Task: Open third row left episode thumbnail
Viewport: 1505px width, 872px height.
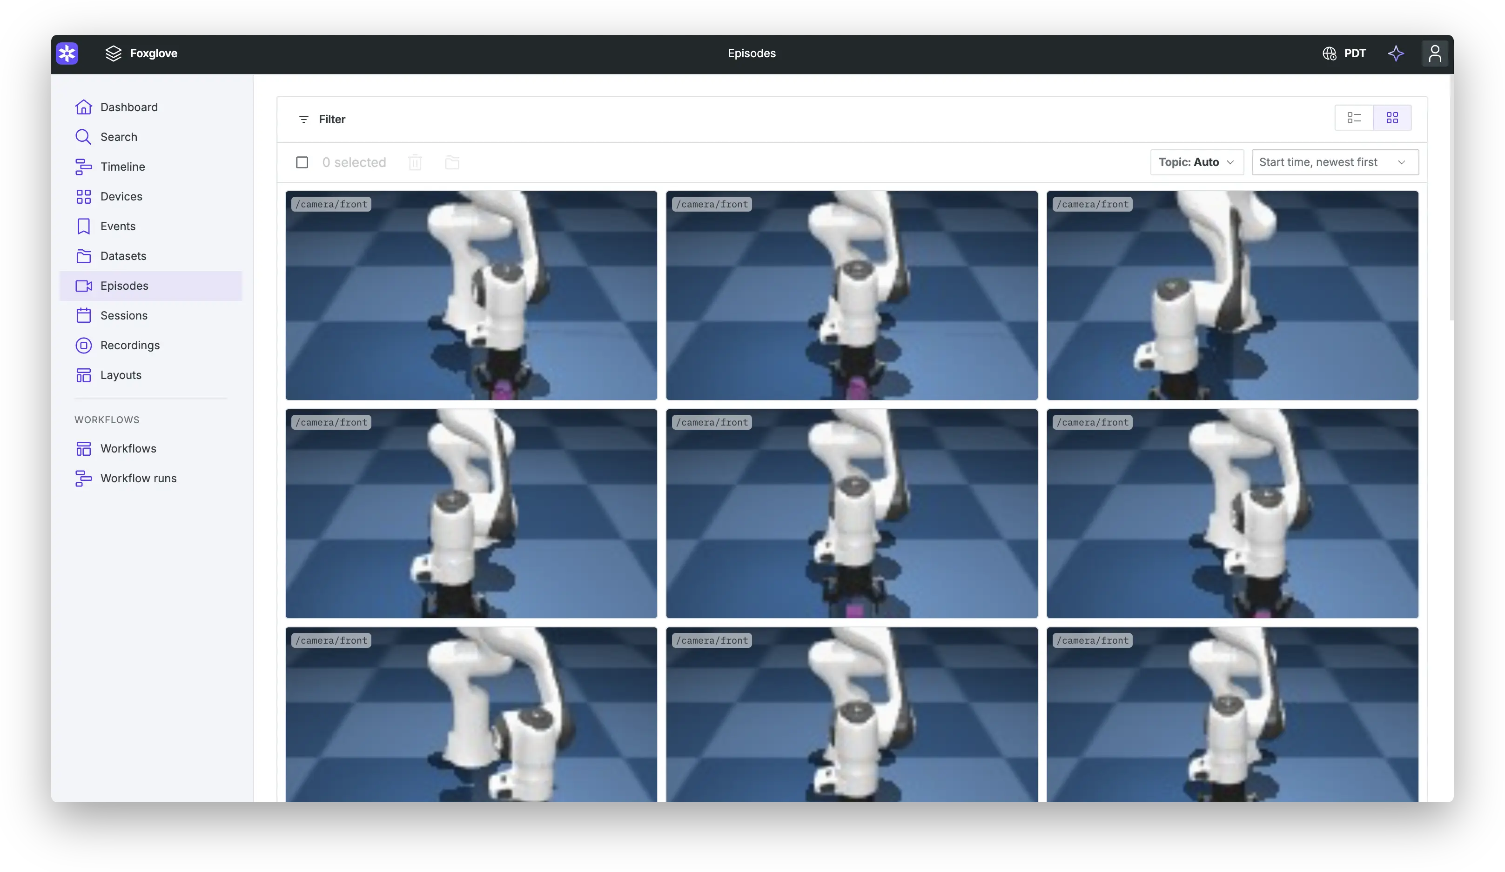Action: coord(471,714)
